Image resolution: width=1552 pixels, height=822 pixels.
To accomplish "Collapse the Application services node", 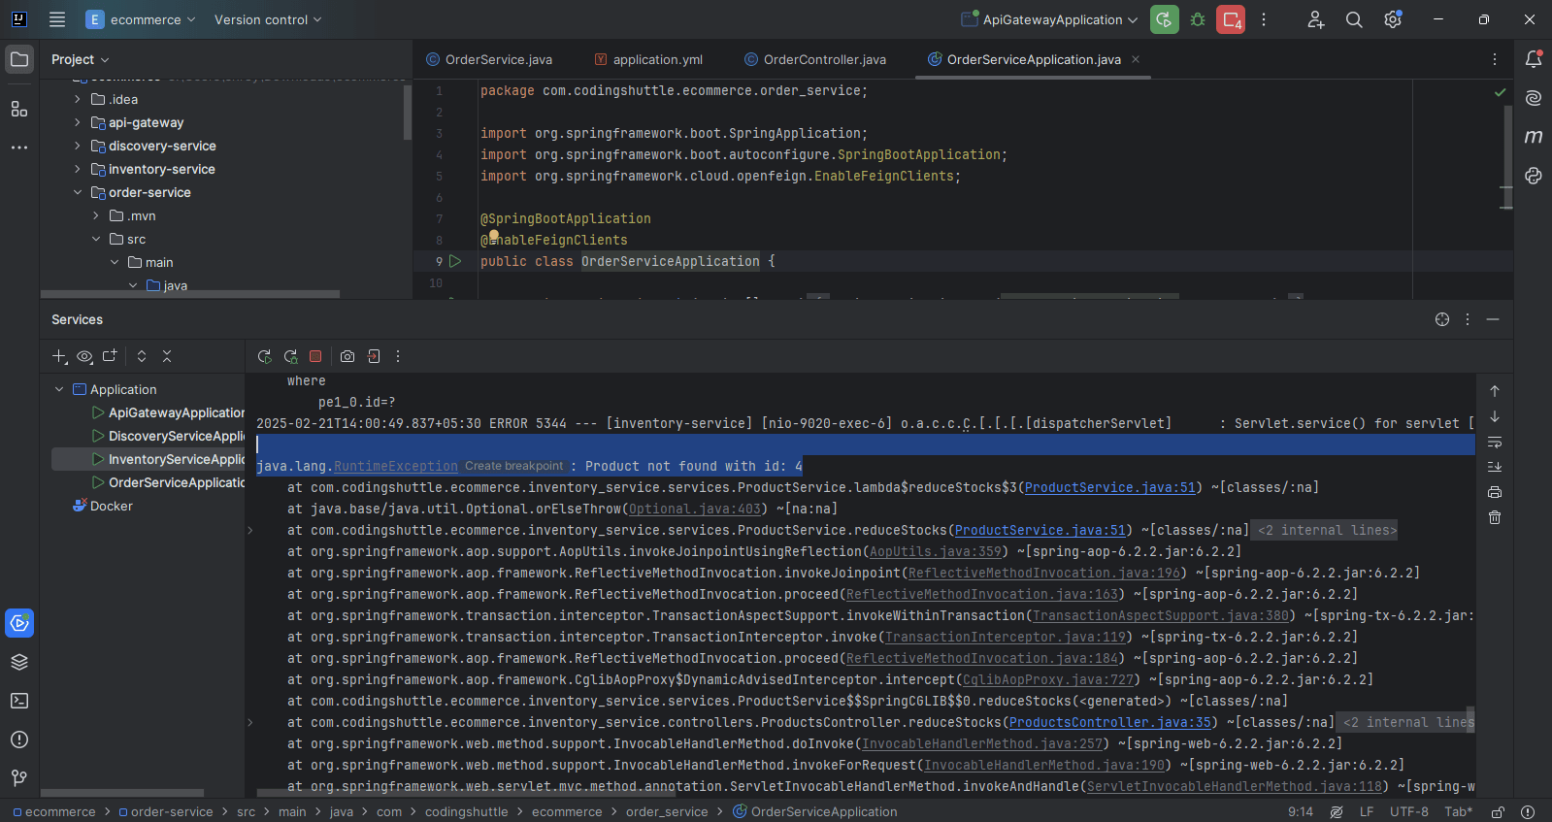I will pos(59,389).
